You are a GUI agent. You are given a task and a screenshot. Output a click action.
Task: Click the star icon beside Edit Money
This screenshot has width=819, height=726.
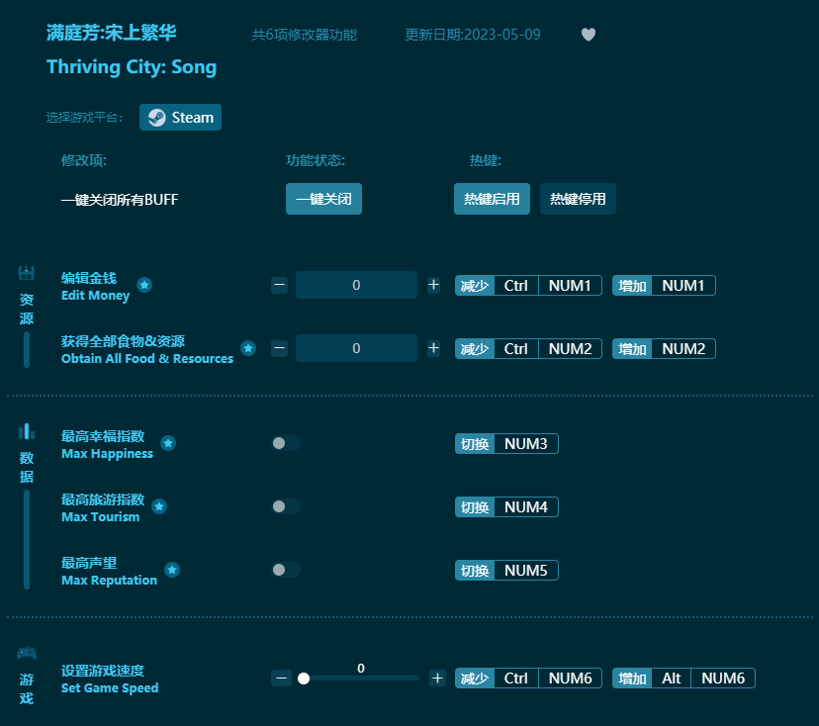coord(144,285)
